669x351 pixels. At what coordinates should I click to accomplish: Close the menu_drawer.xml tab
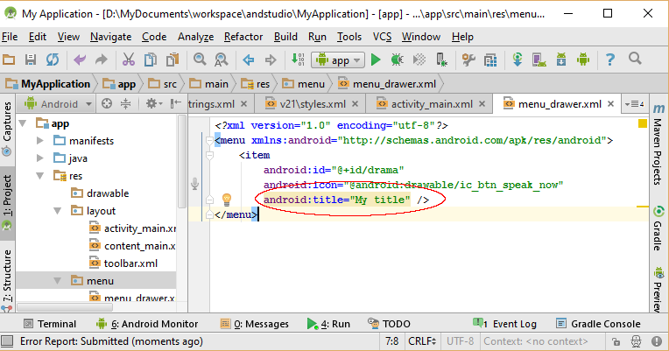click(610, 103)
